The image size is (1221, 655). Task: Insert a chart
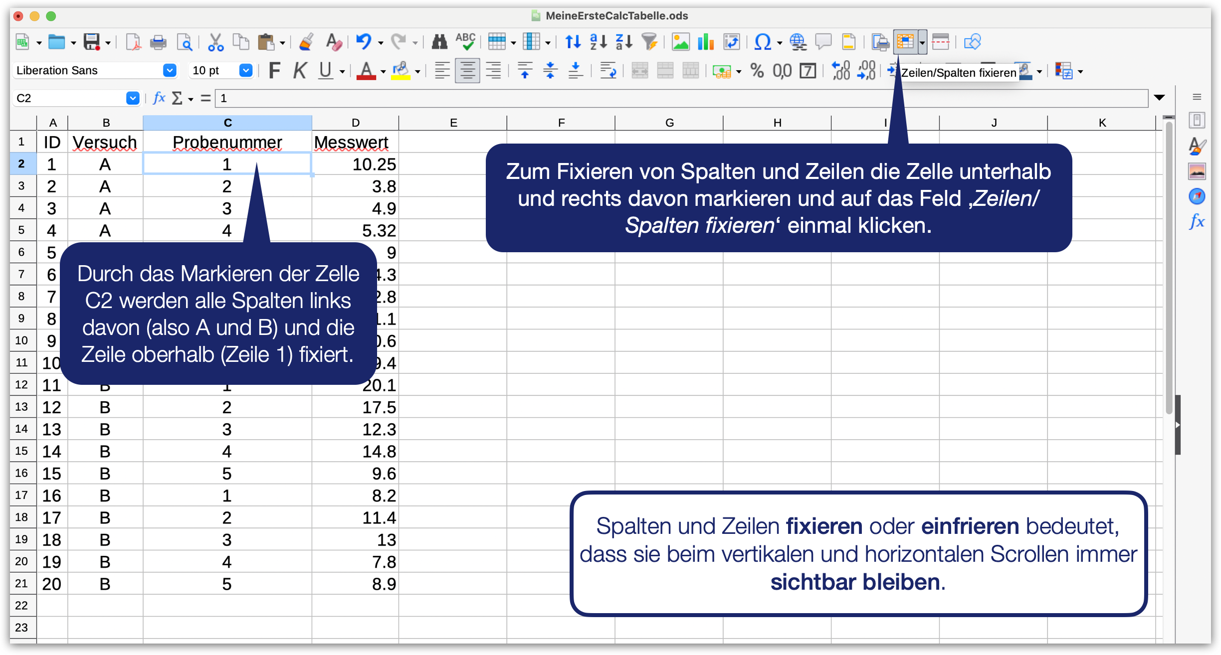705,42
